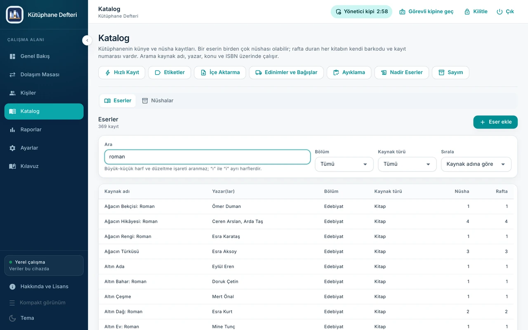Click the Ayarlar gear icon
The image size is (528, 330).
[12, 148]
